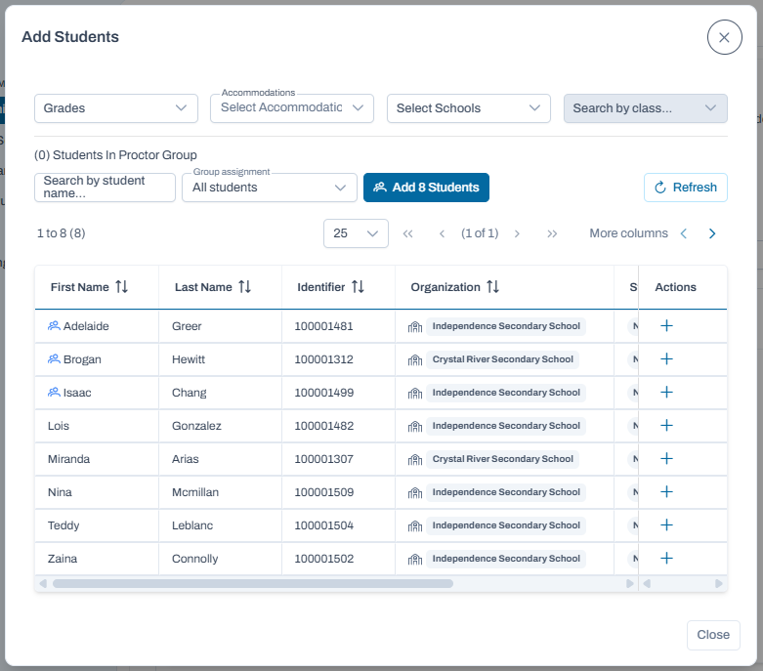The width and height of the screenshot is (763, 671).
Task: Add Zaina Connolly using plus icon
Action: click(x=666, y=558)
